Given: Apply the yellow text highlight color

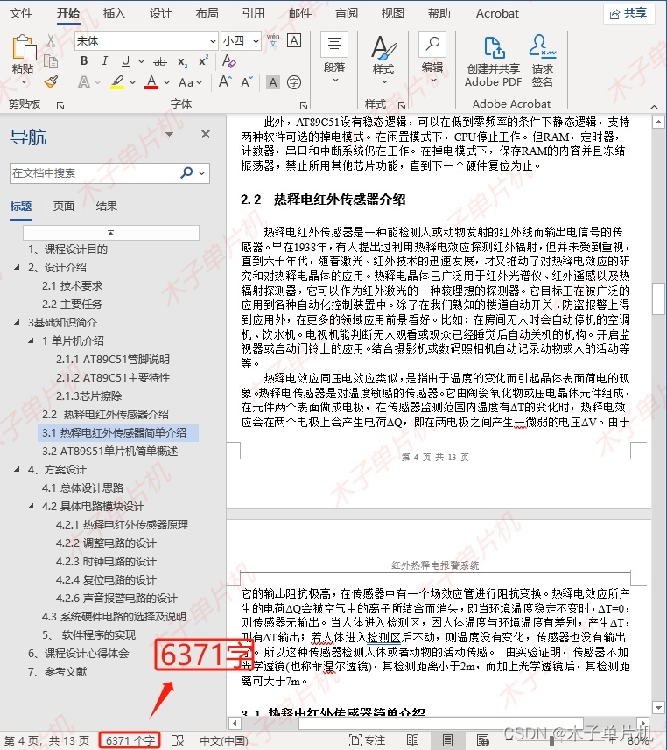Looking at the screenshot, I should tap(117, 82).
